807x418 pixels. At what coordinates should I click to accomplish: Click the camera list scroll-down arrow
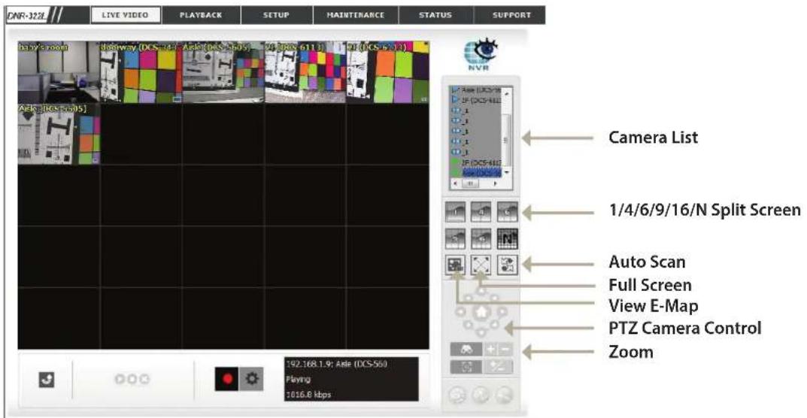(506, 172)
